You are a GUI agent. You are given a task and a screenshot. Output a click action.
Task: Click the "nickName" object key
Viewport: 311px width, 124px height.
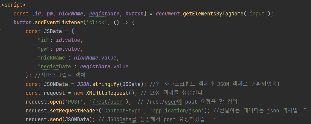[x=53, y=58]
